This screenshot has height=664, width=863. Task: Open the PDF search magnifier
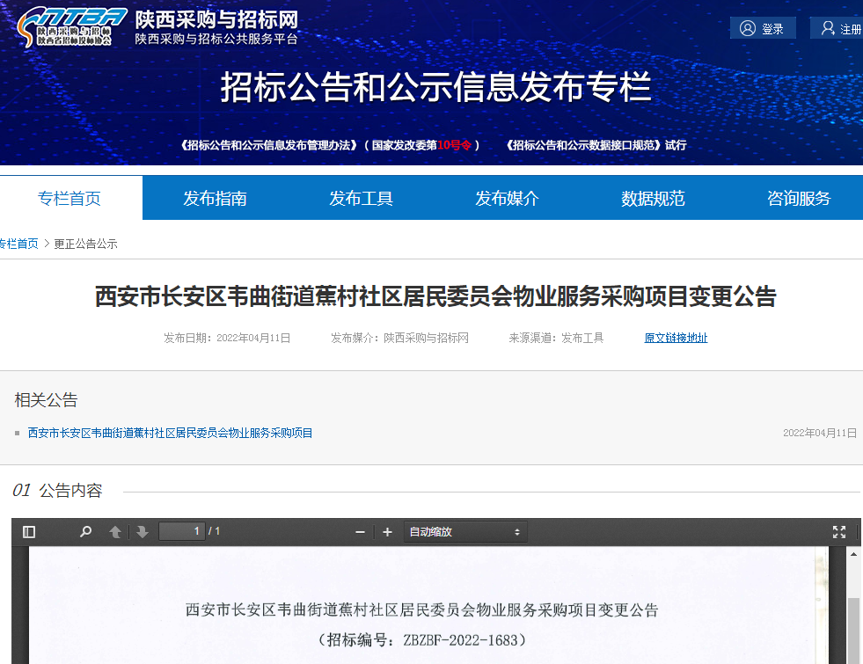pyautogui.click(x=85, y=532)
